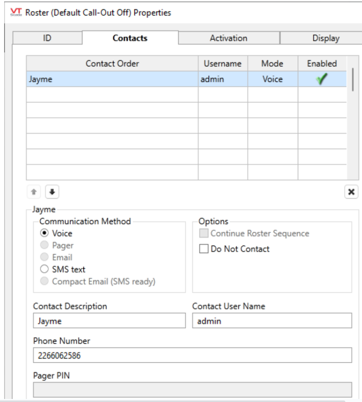Click the green Enabled checkmark for Jayme
The height and width of the screenshot is (402, 362).
pos(322,79)
